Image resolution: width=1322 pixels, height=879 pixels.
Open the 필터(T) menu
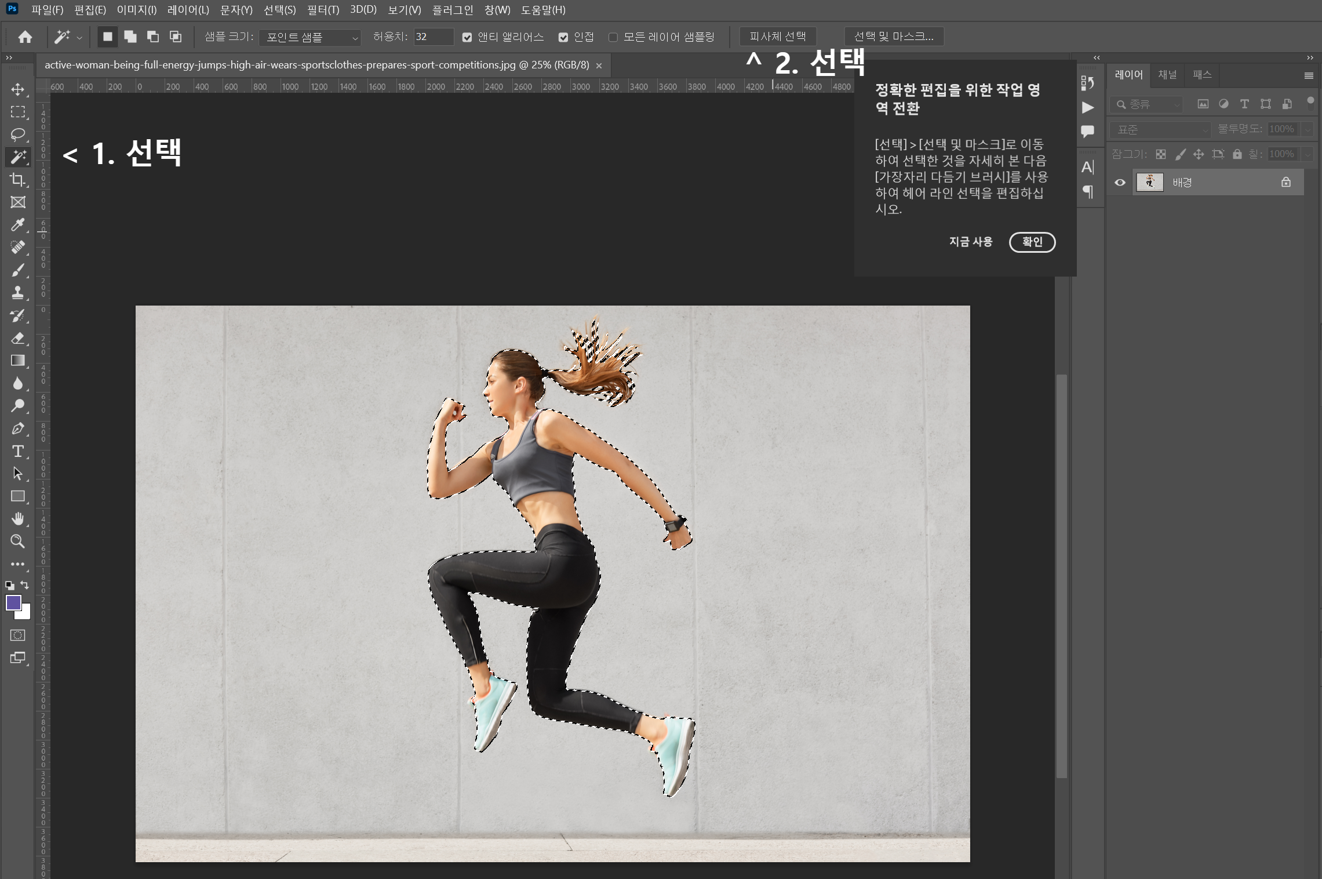tap(323, 10)
